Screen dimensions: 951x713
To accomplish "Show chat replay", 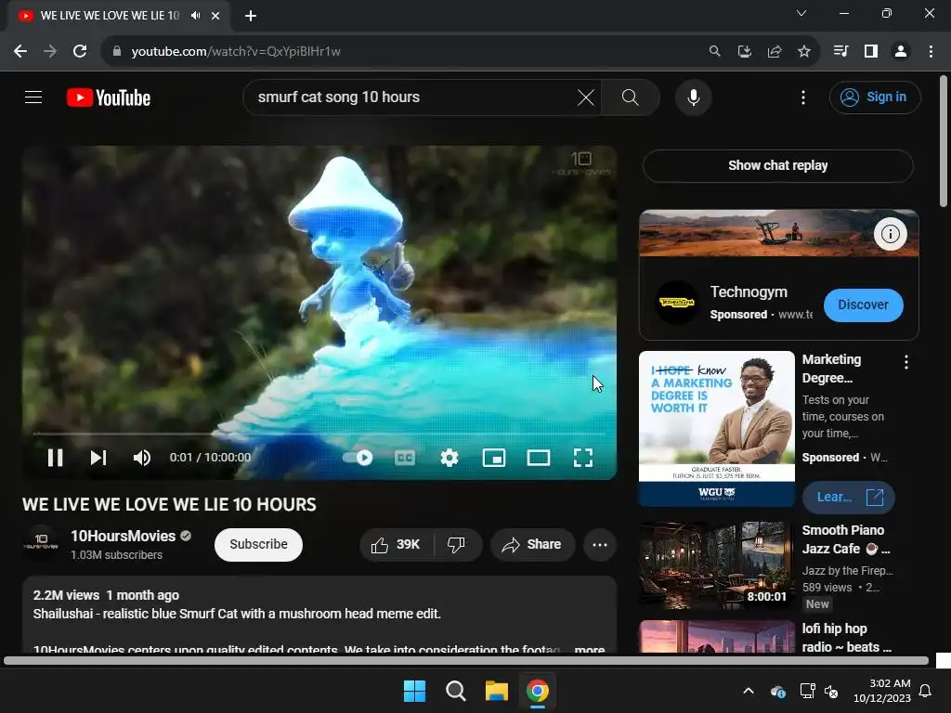I will [x=777, y=165].
